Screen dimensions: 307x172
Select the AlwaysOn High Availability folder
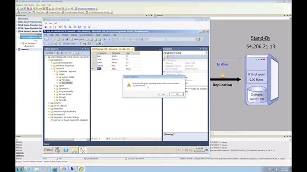(64, 111)
